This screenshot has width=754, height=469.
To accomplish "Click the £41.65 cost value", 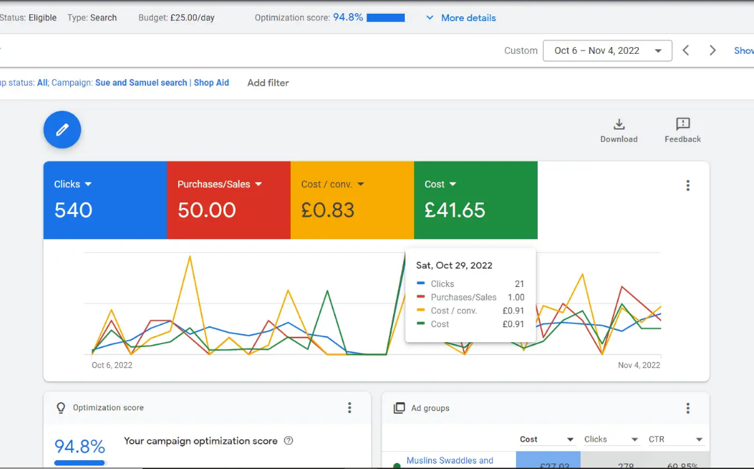I will click(x=454, y=210).
